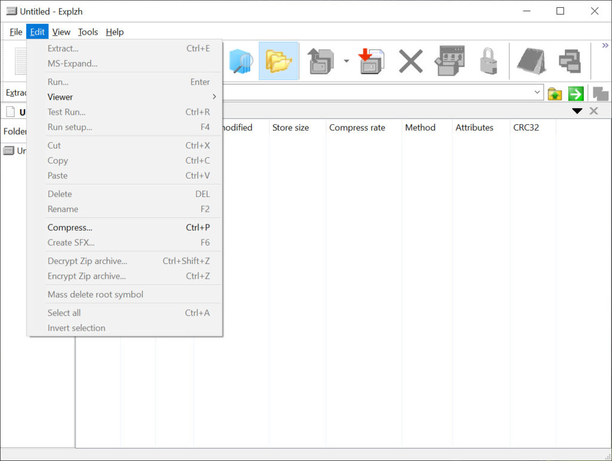The image size is (612, 461).
Task: Choose MS-Expand... in the Edit menu
Action: click(x=125, y=63)
